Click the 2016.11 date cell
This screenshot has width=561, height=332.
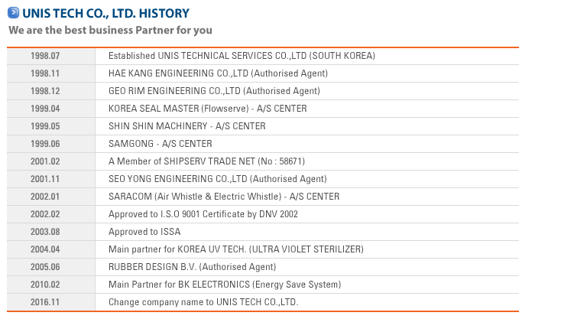coord(45,302)
